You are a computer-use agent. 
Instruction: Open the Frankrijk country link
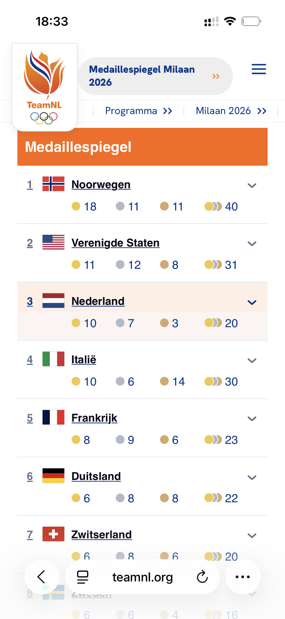(94, 418)
